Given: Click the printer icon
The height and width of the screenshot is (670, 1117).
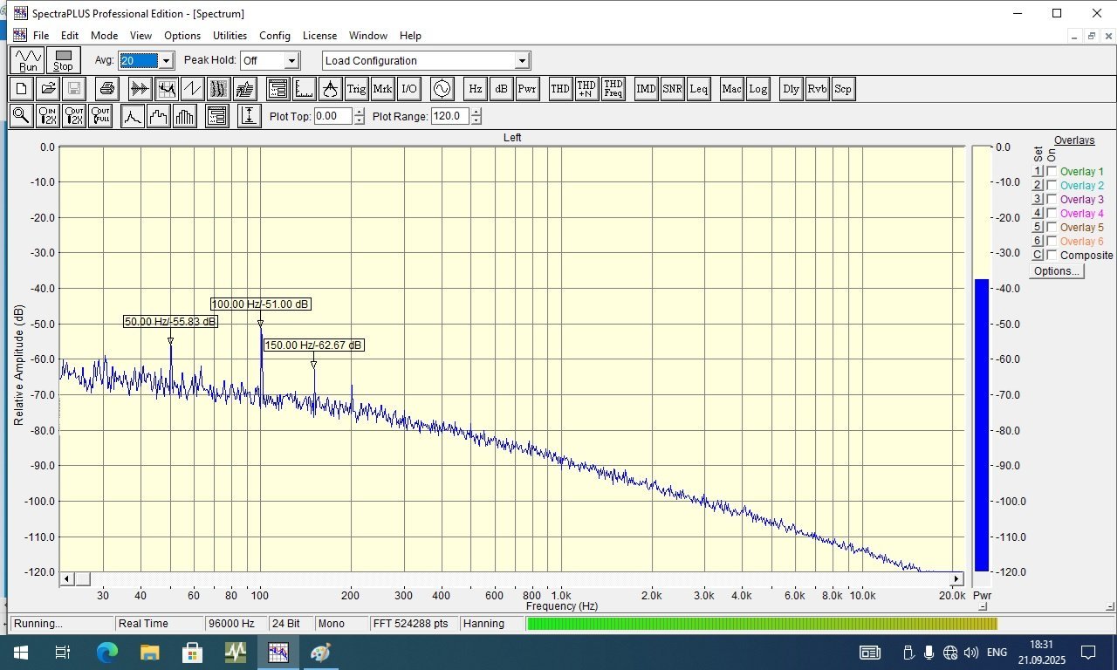Looking at the screenshot, I should (106, 89).
